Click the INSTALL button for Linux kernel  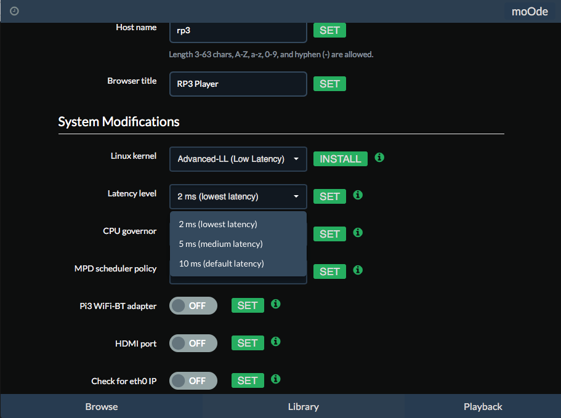click(341, 159)
